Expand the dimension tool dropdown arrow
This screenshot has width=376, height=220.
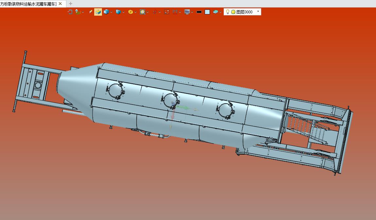point(180,12)
